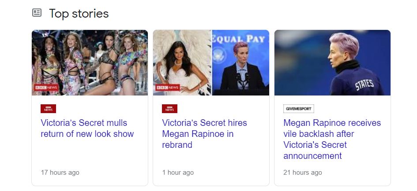Click the red BBC News logo in second card

(x=169, y=109)
